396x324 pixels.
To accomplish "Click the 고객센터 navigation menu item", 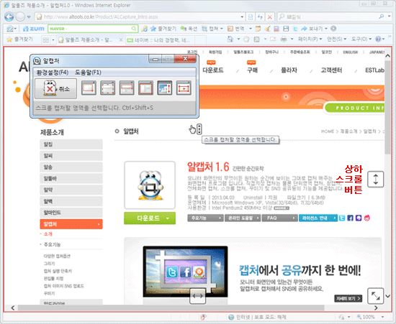I will point(331,70).
